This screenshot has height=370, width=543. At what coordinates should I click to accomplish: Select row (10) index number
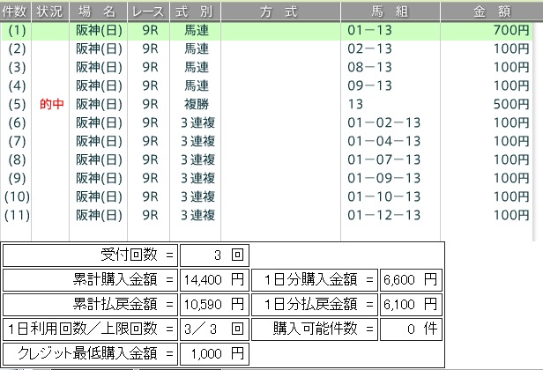tap(17, 197)
